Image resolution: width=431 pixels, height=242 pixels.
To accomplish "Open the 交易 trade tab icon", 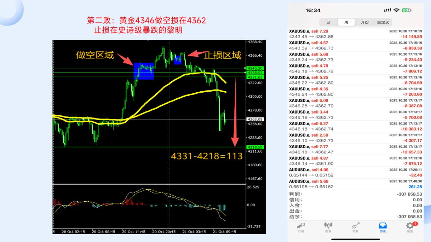I will [x=355, y=225].
